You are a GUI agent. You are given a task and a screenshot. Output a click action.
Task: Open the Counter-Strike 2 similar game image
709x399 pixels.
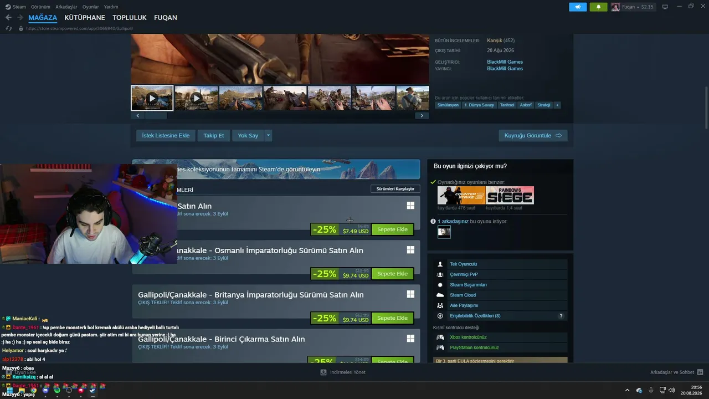pyautogui.click(x=461, y=196)
